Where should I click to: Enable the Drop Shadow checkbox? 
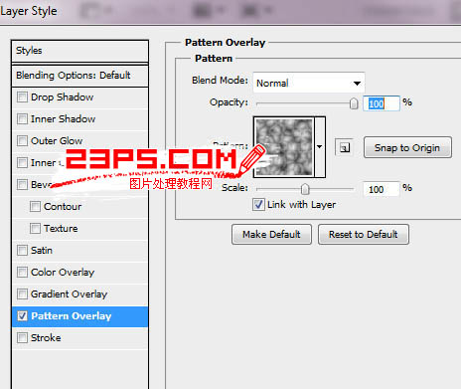(x=22, y=97)
